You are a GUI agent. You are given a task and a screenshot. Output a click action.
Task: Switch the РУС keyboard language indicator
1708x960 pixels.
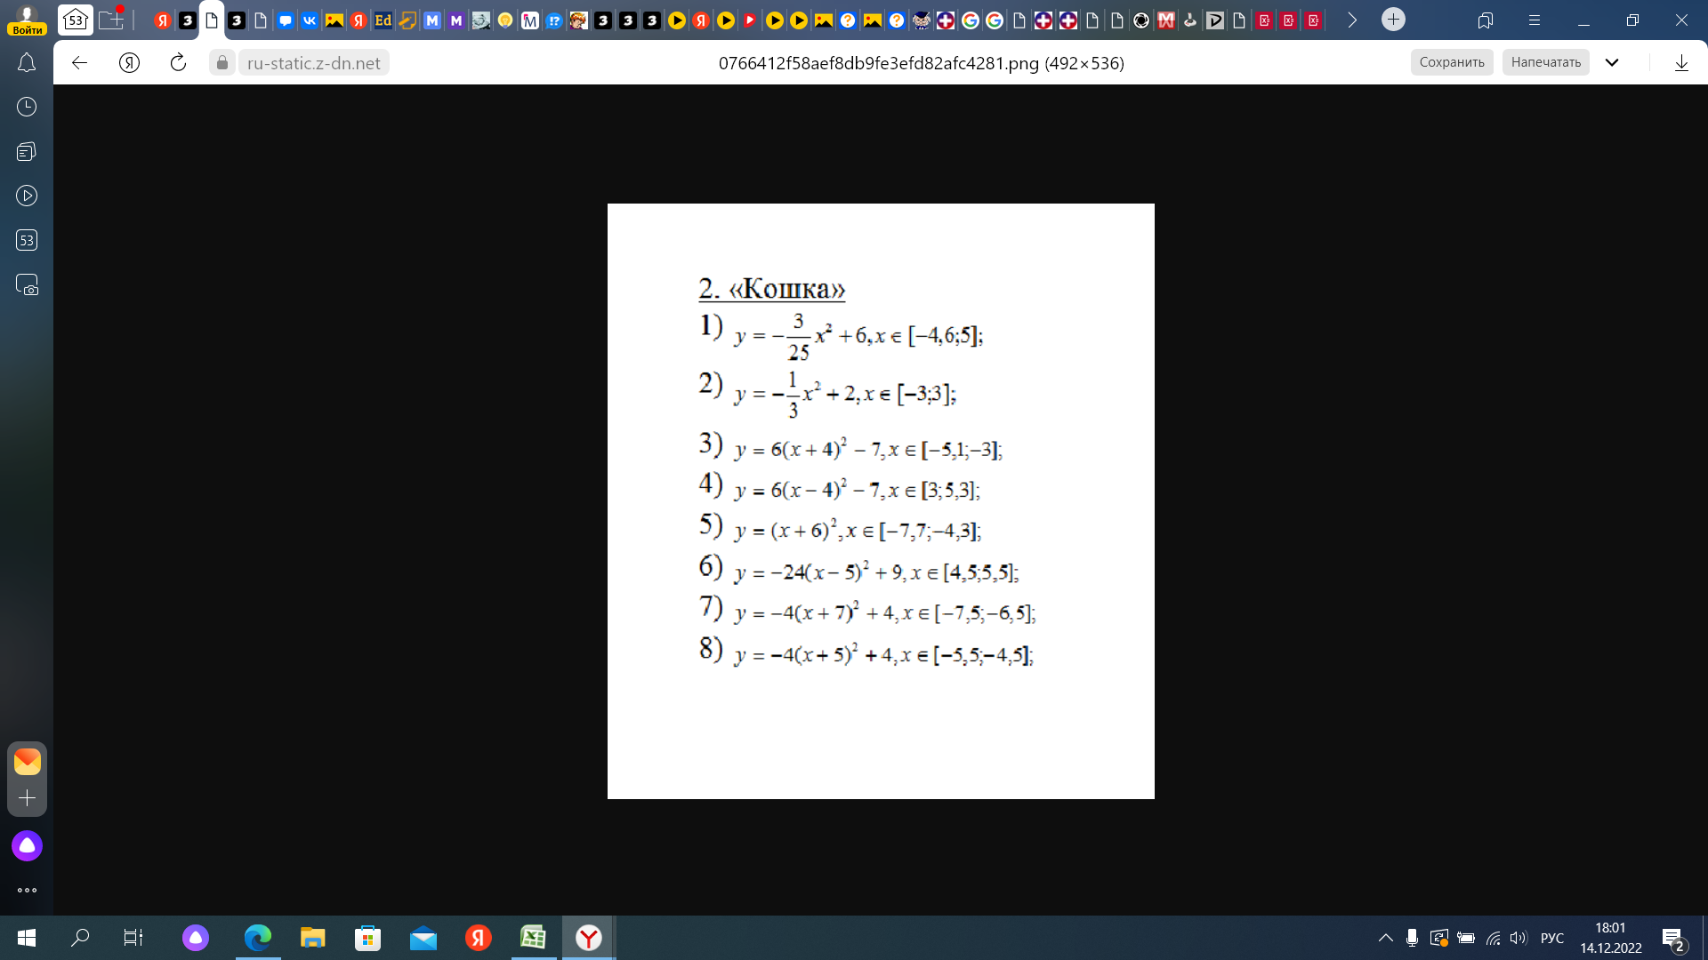1551,938
